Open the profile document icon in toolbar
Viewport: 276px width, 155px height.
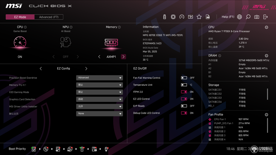(208, 17)
